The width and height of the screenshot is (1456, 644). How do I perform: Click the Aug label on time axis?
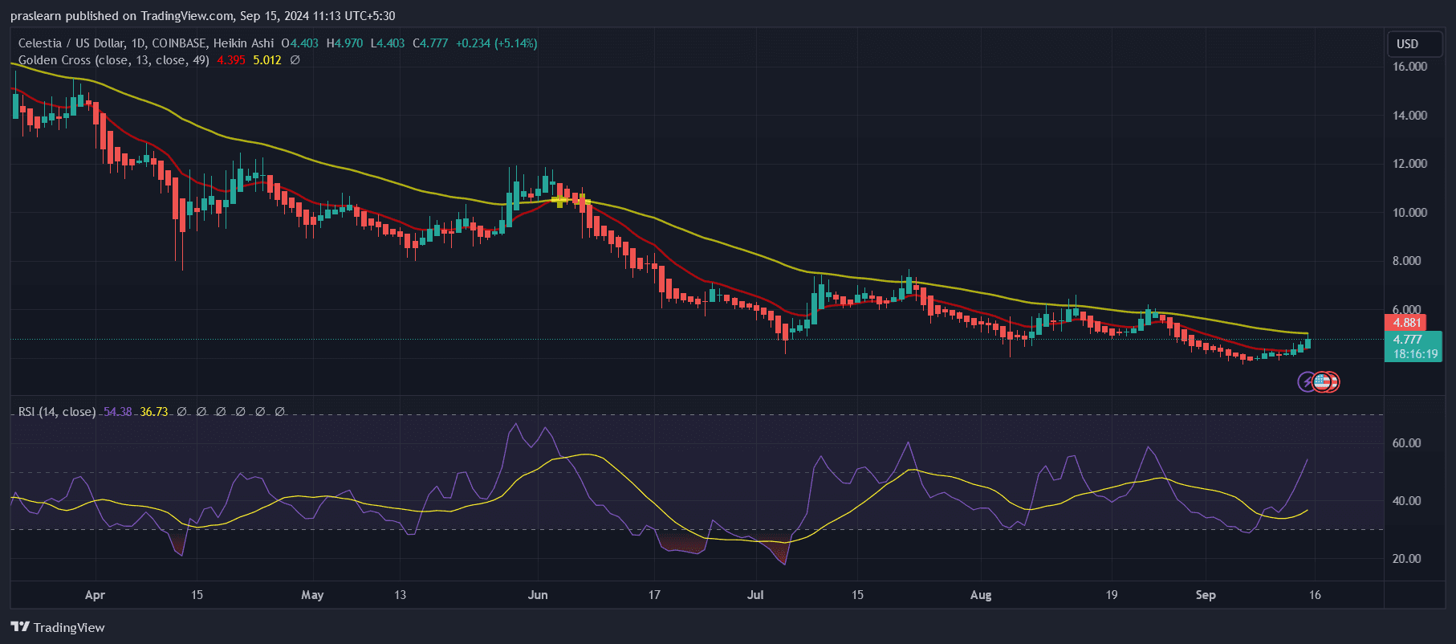[981, 595]
